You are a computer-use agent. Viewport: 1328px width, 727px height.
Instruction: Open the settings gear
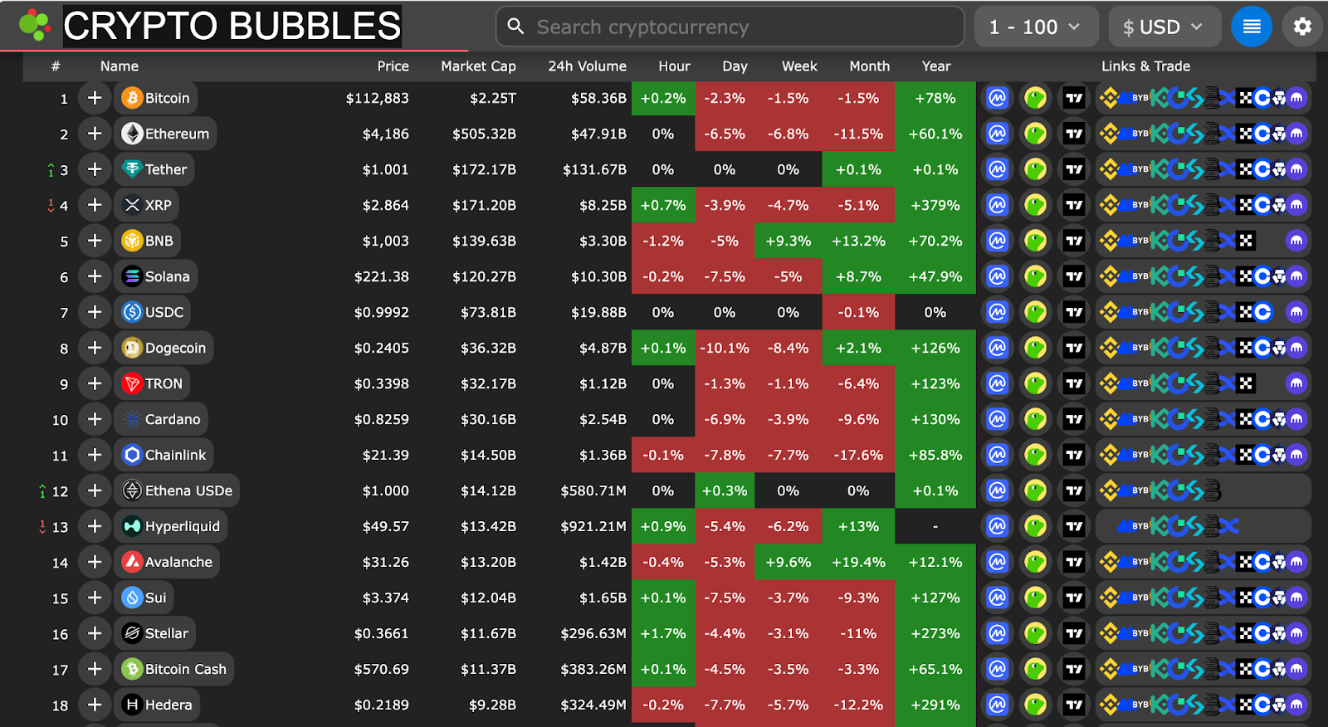coord(1302,26)
